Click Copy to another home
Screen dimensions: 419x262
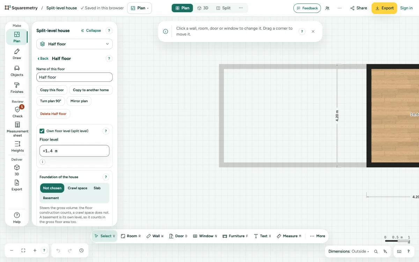(91, 90)
